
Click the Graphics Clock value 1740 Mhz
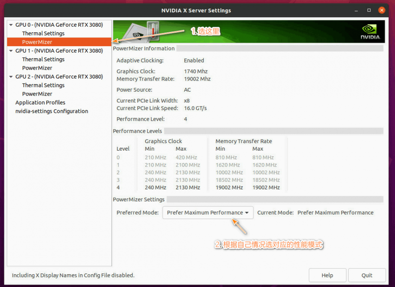(196, 71)
